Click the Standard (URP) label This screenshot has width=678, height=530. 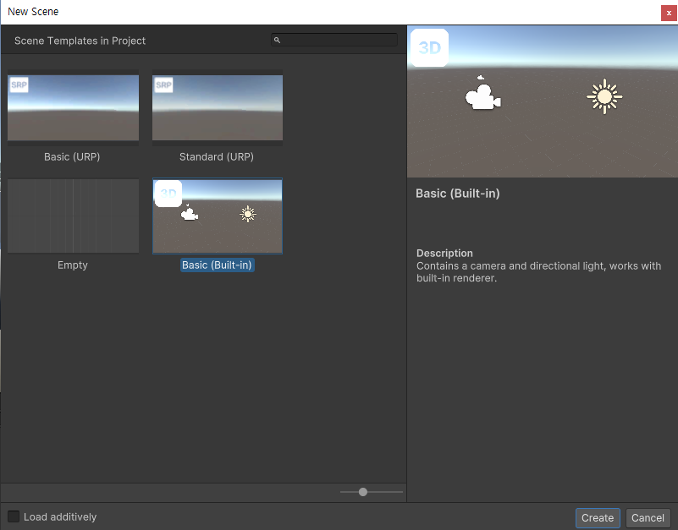click(x=217, y=156)
